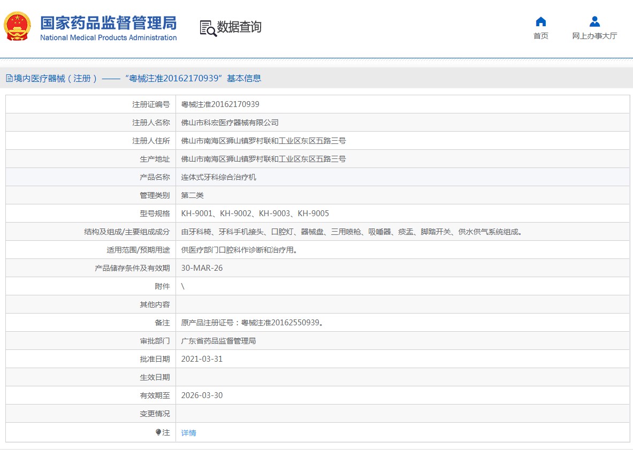Click the national emblem logo
The width and height of the screenshot is (633, 450).
pyautogui.click(x=18, y=27)
